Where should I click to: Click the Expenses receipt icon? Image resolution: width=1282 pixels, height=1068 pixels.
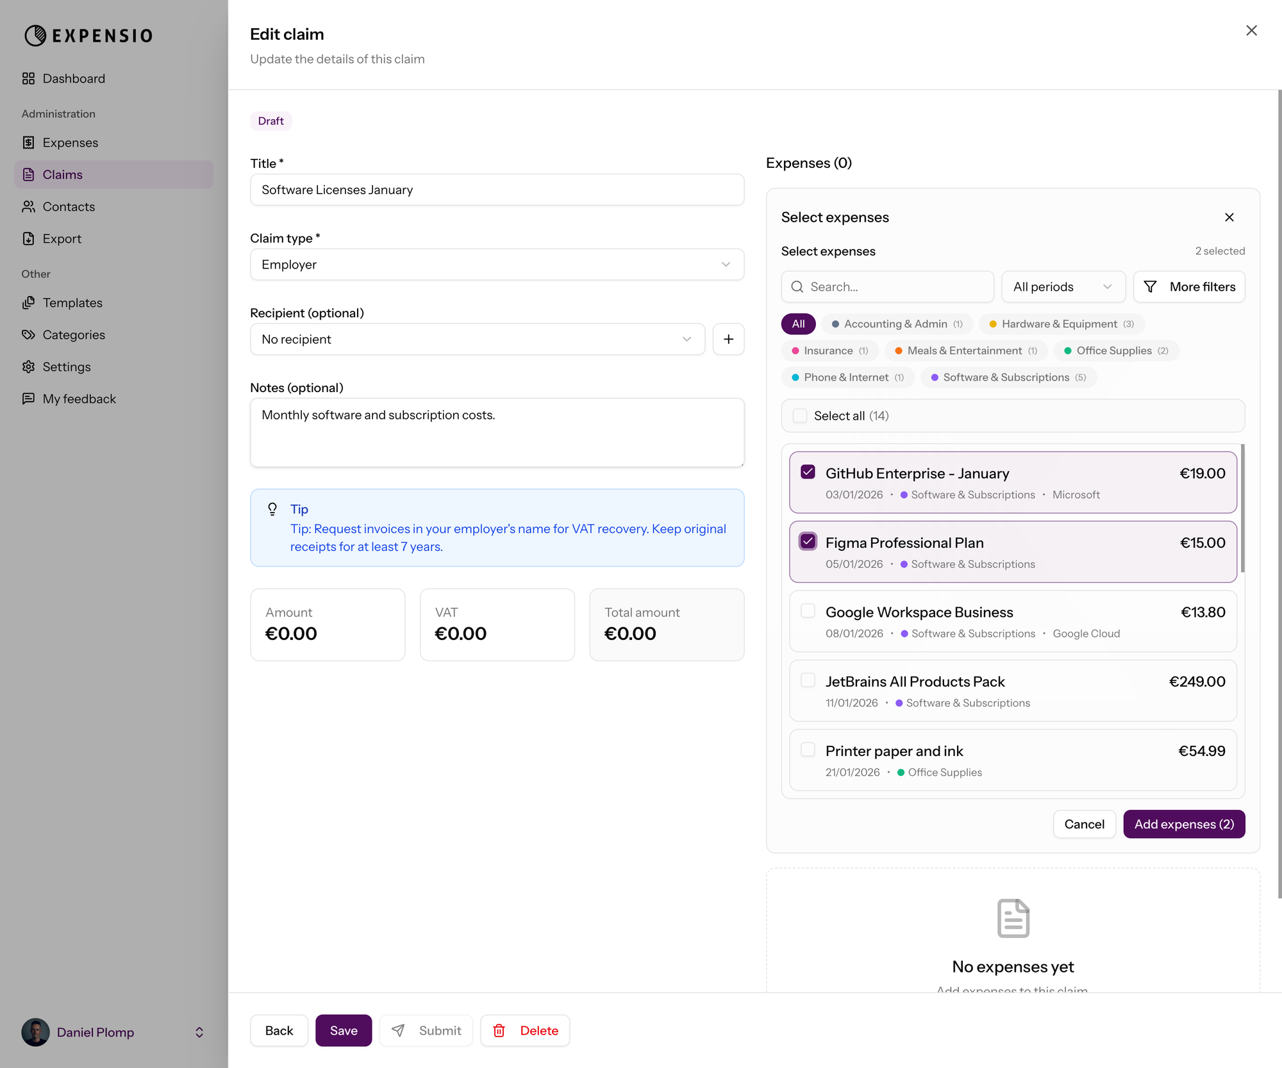[x=28, y=142]
